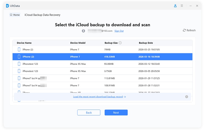Click the Backup Size column header
The height and width of the screenshot is (133, 205).
pyautogui.click(x=111, y=43)
